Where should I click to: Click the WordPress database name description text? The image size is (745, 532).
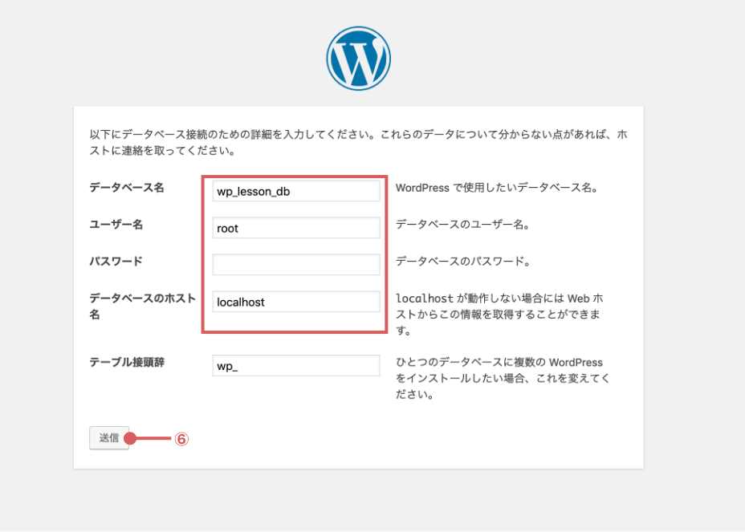click(497, 188)
